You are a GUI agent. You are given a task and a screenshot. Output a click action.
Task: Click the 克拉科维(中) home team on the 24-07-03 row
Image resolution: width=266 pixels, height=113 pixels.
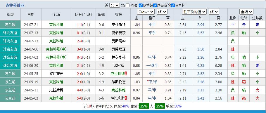56,57
